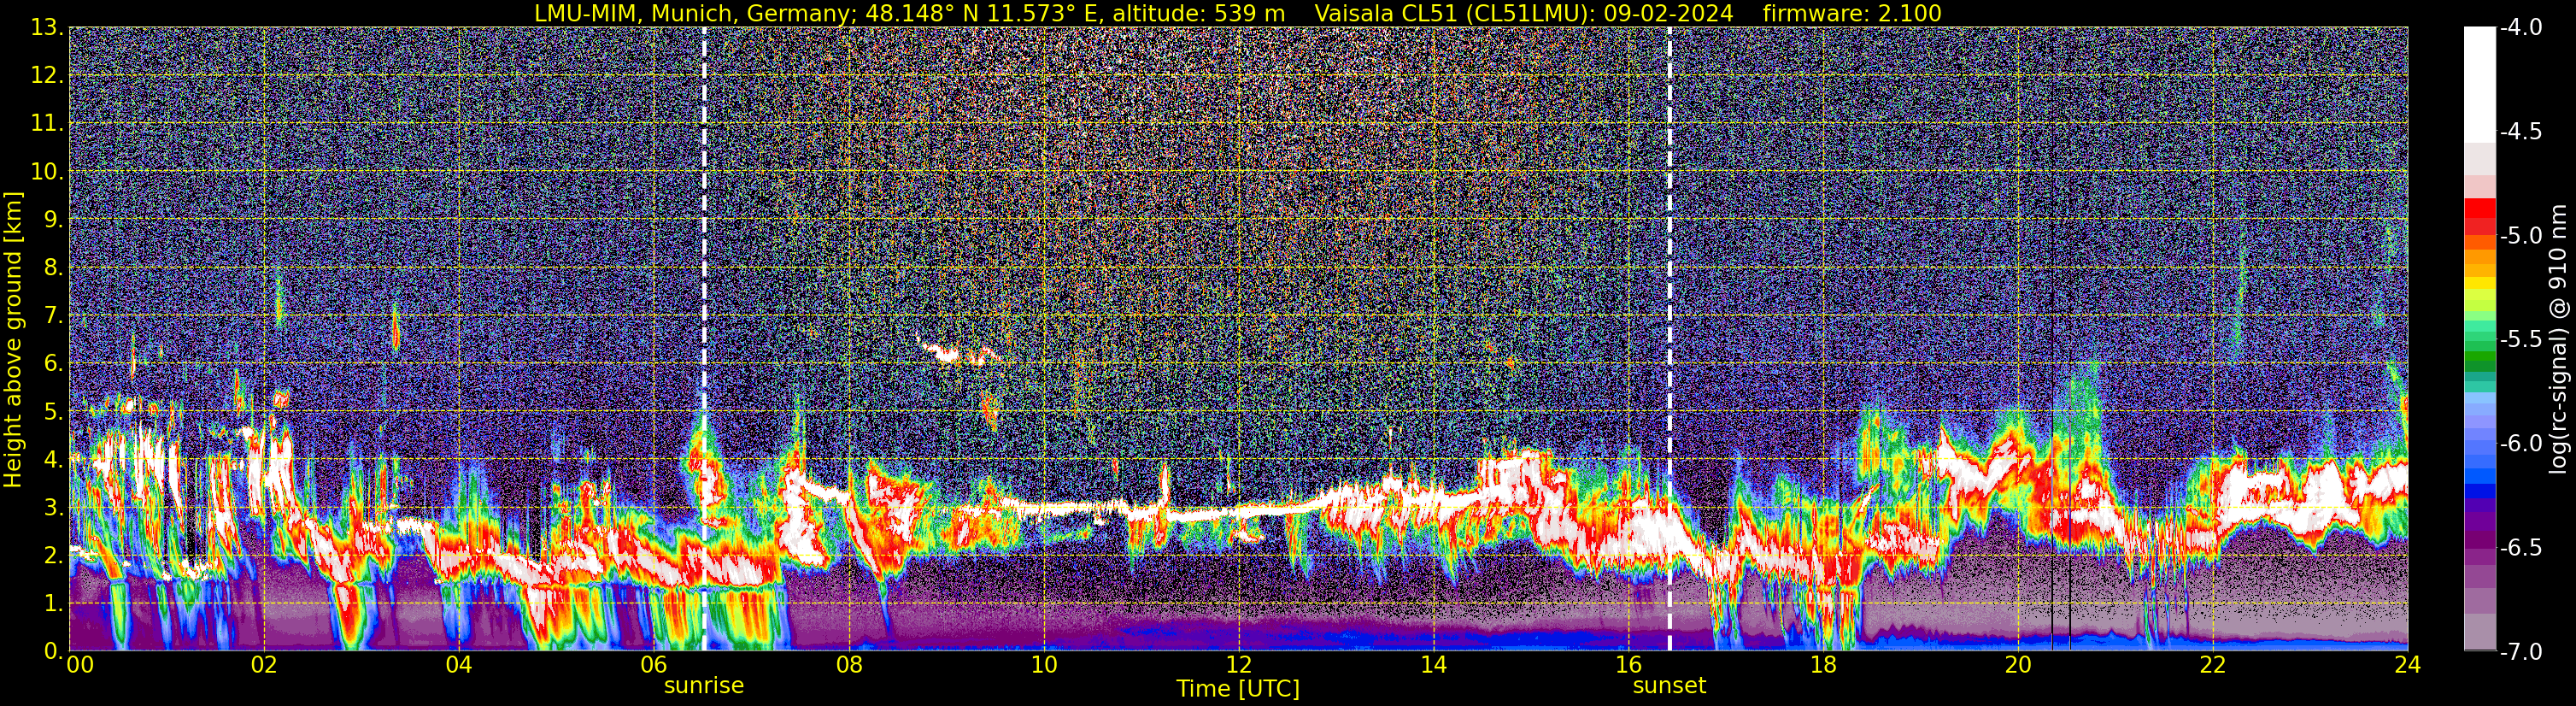Click the '2.' height-axis tick label

(54, 556)
